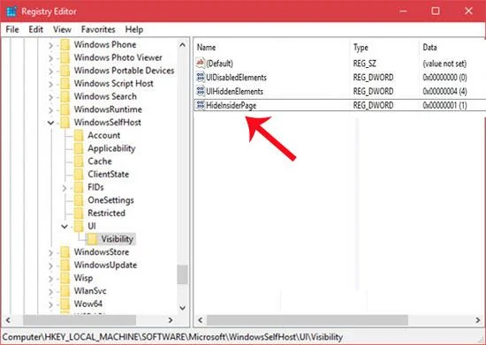Select the Windows Search tree key

[x=105, y=96]
